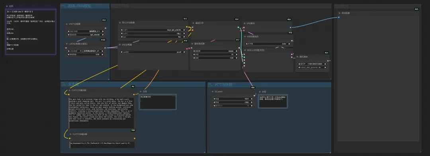Open the sampler dropdown showing euler

point(268,44)
